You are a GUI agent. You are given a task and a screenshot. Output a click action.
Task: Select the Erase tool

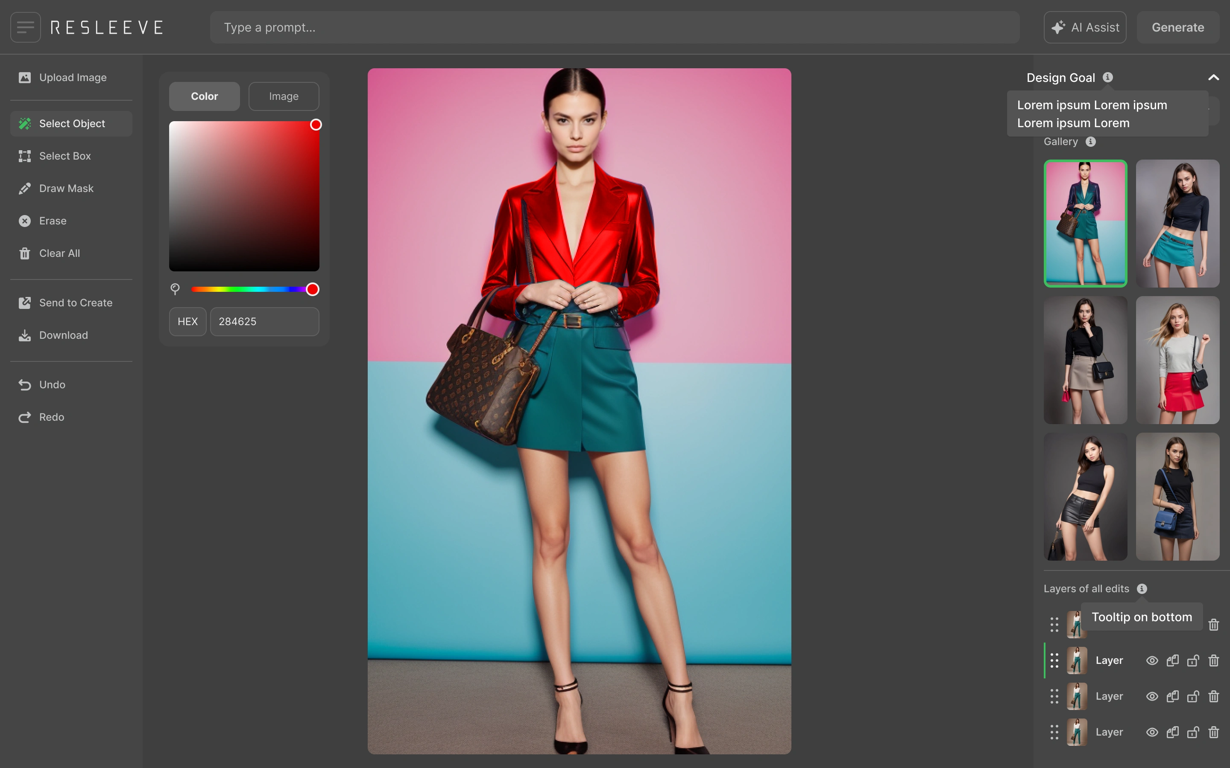click(71, 221)
